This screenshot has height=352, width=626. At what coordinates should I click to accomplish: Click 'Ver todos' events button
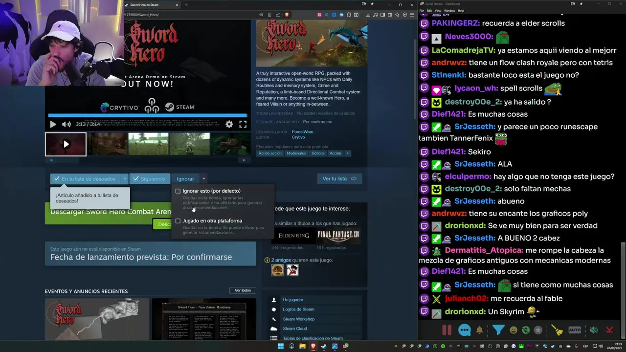pos(243,290)
